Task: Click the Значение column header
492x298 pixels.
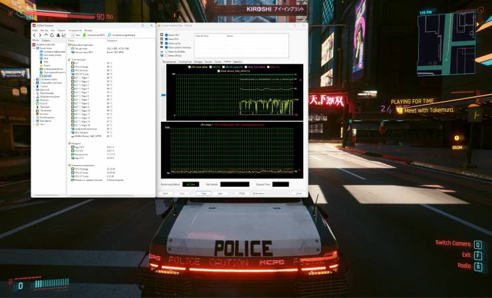Action: 112,41
